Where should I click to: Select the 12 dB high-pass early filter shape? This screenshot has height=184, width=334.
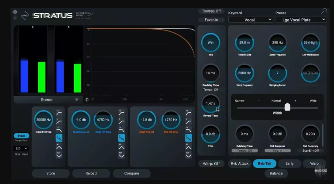click(122, 113)
